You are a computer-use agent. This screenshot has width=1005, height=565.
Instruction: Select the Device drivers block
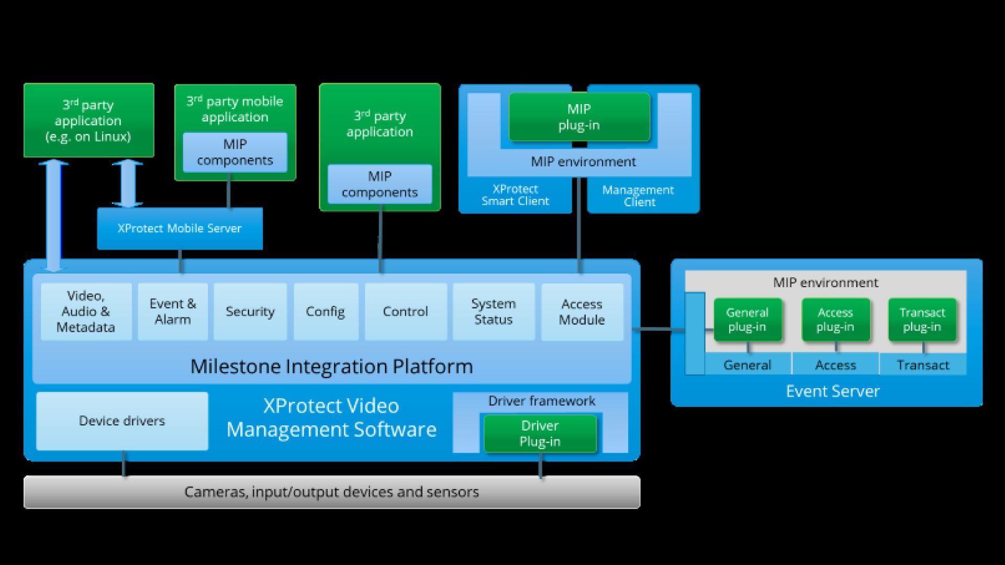122,421
